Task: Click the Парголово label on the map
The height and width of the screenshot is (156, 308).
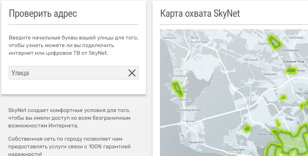Action: (301, 93)
